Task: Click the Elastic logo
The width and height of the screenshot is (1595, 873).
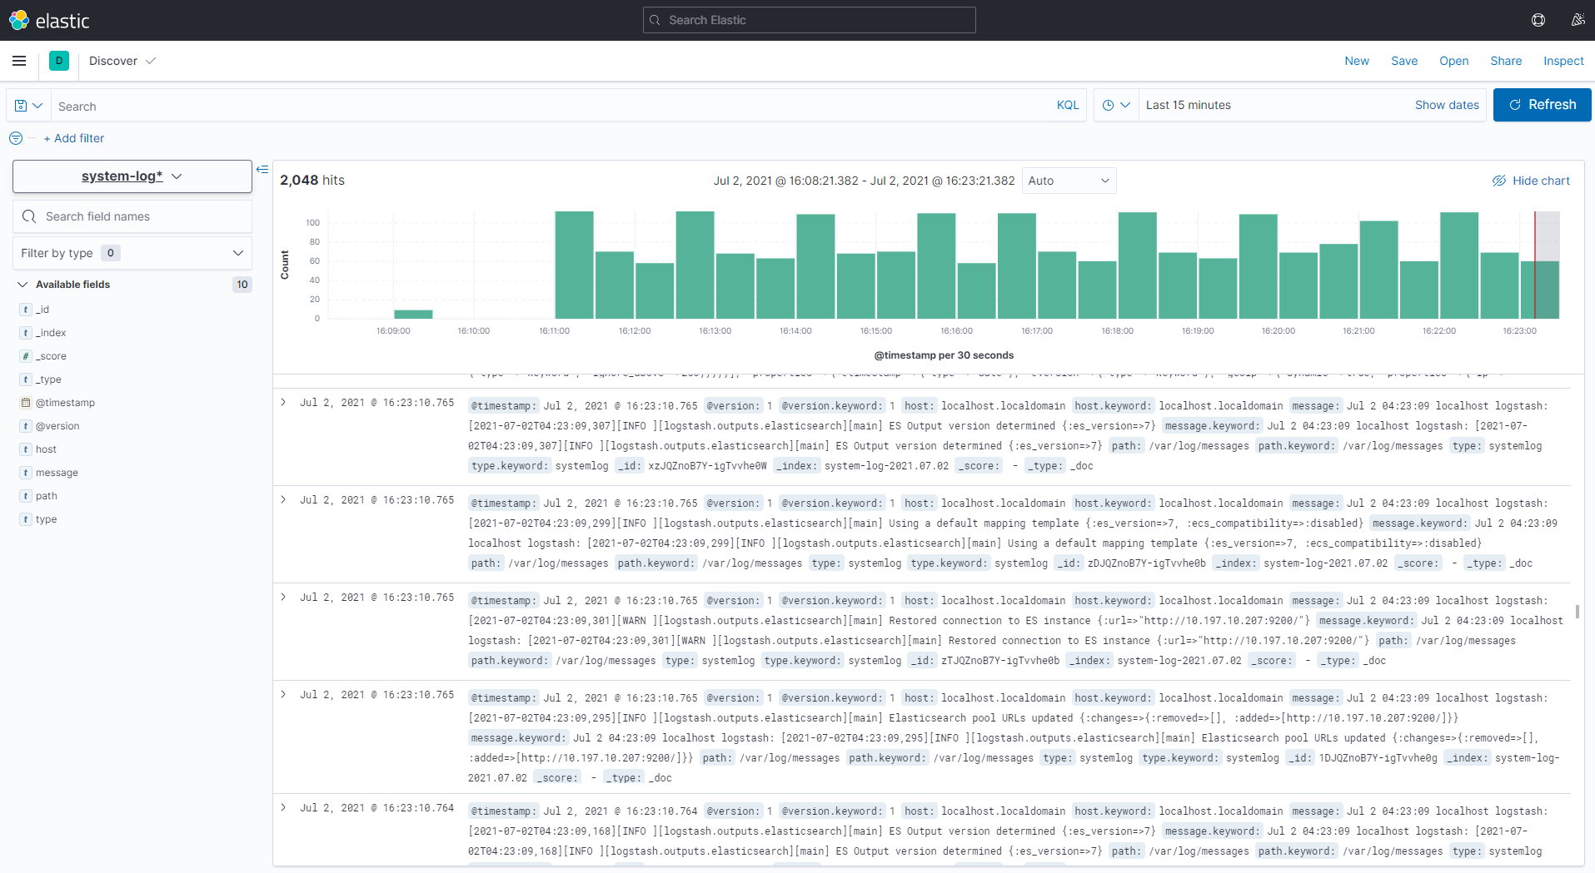Action: click(x=49, y=20)
